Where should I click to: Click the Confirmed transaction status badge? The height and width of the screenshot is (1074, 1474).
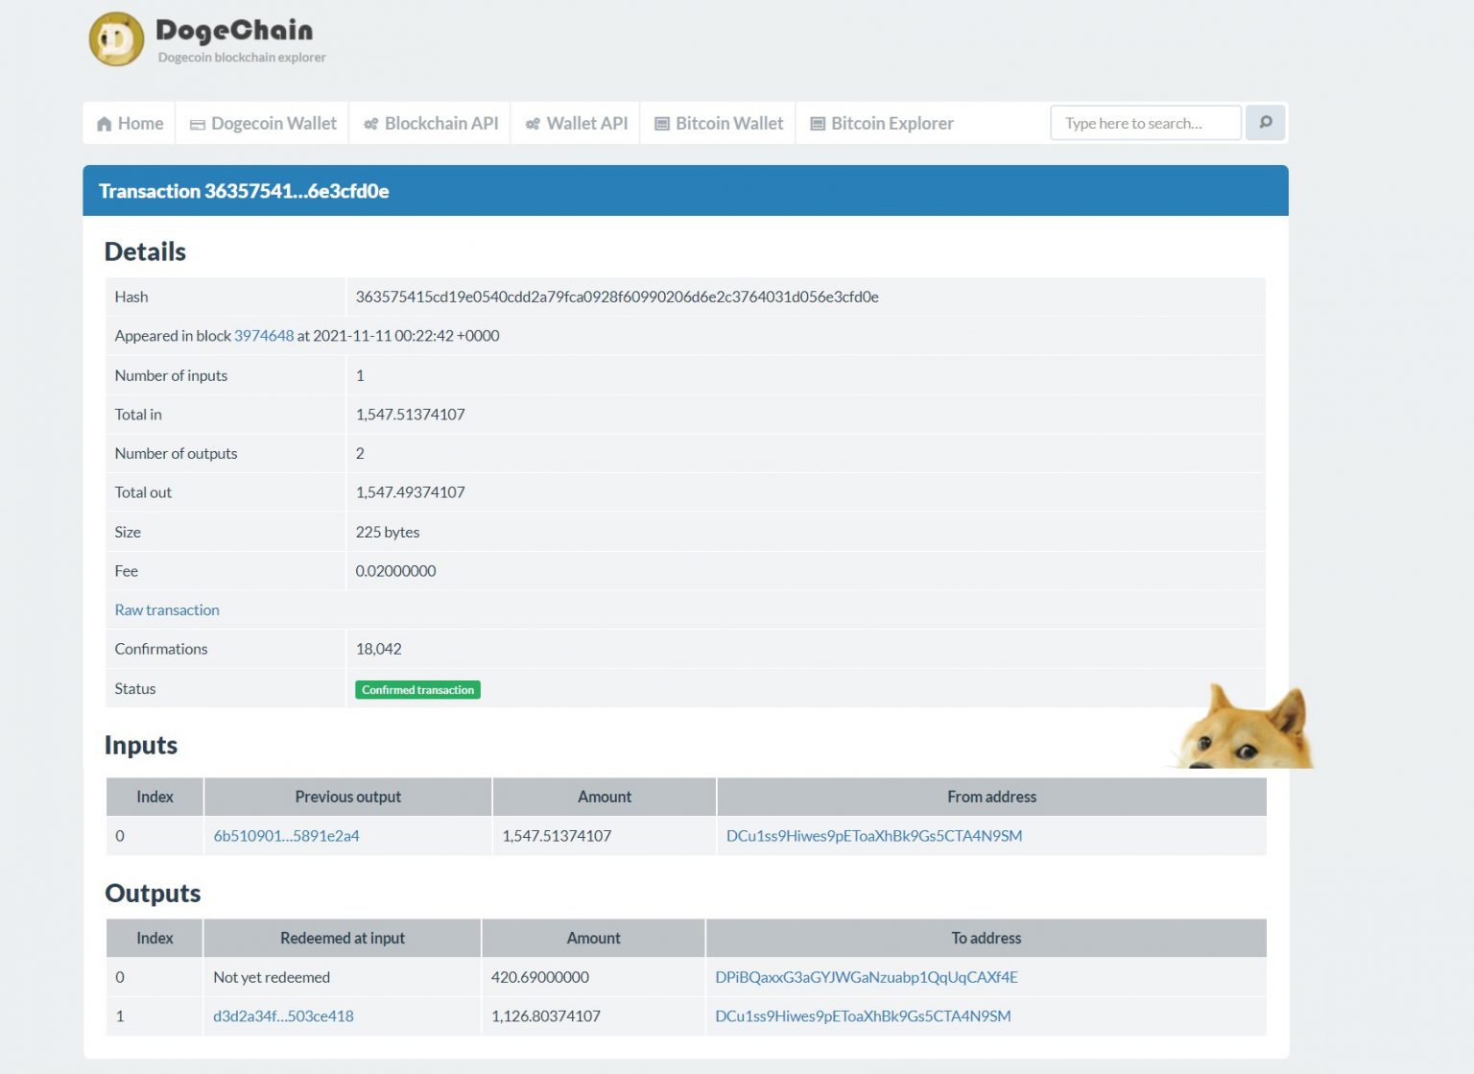pos(417,689)
